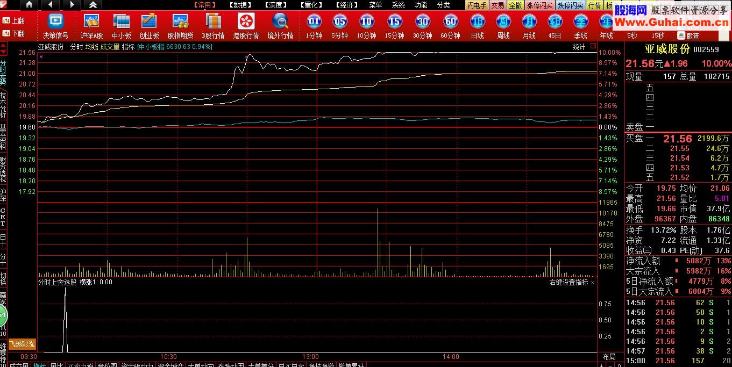The height and width of the screenshot is (367, 732).
Task: Open 决策信号 decision signal icon
Action: [x=56, y=26]
